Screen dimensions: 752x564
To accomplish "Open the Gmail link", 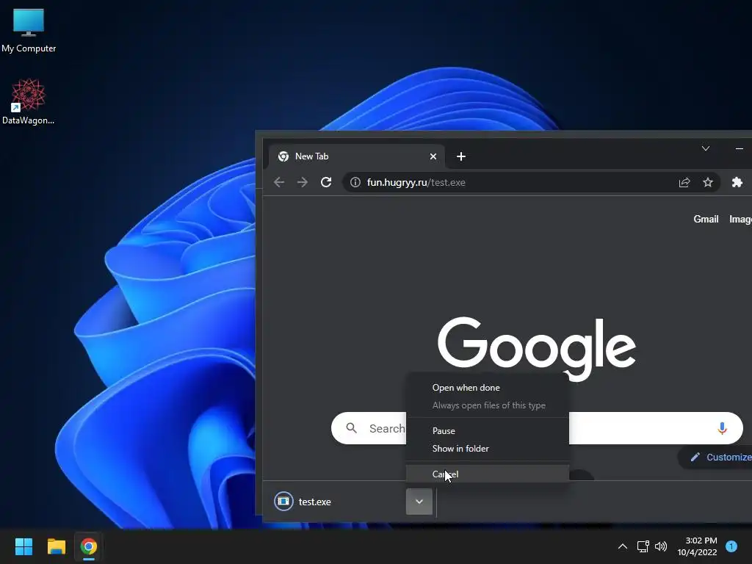I will click(706, 219).
